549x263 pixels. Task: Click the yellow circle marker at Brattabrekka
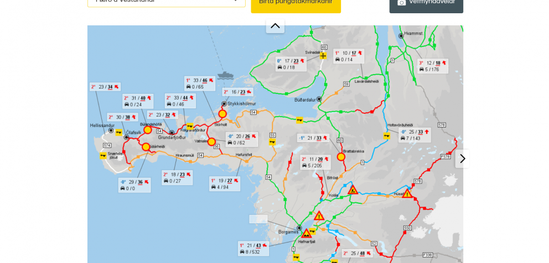pyautogui.click(x=341, y=157)
